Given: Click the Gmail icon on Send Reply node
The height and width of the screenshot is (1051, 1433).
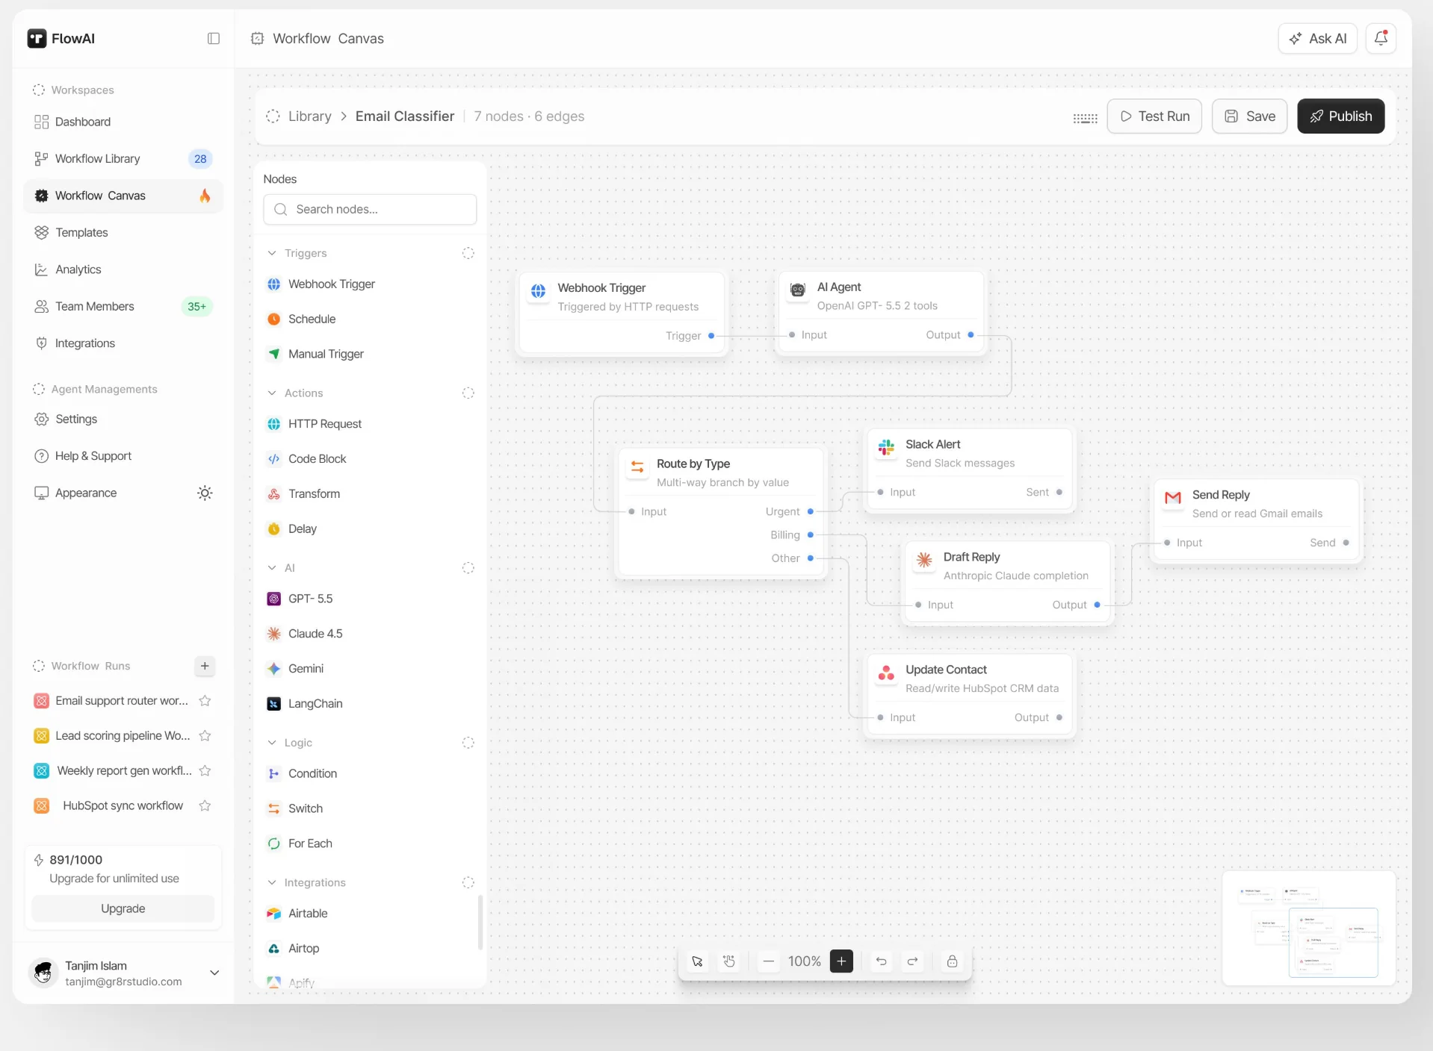Looking at the screenshot, I should [1173, 498].
